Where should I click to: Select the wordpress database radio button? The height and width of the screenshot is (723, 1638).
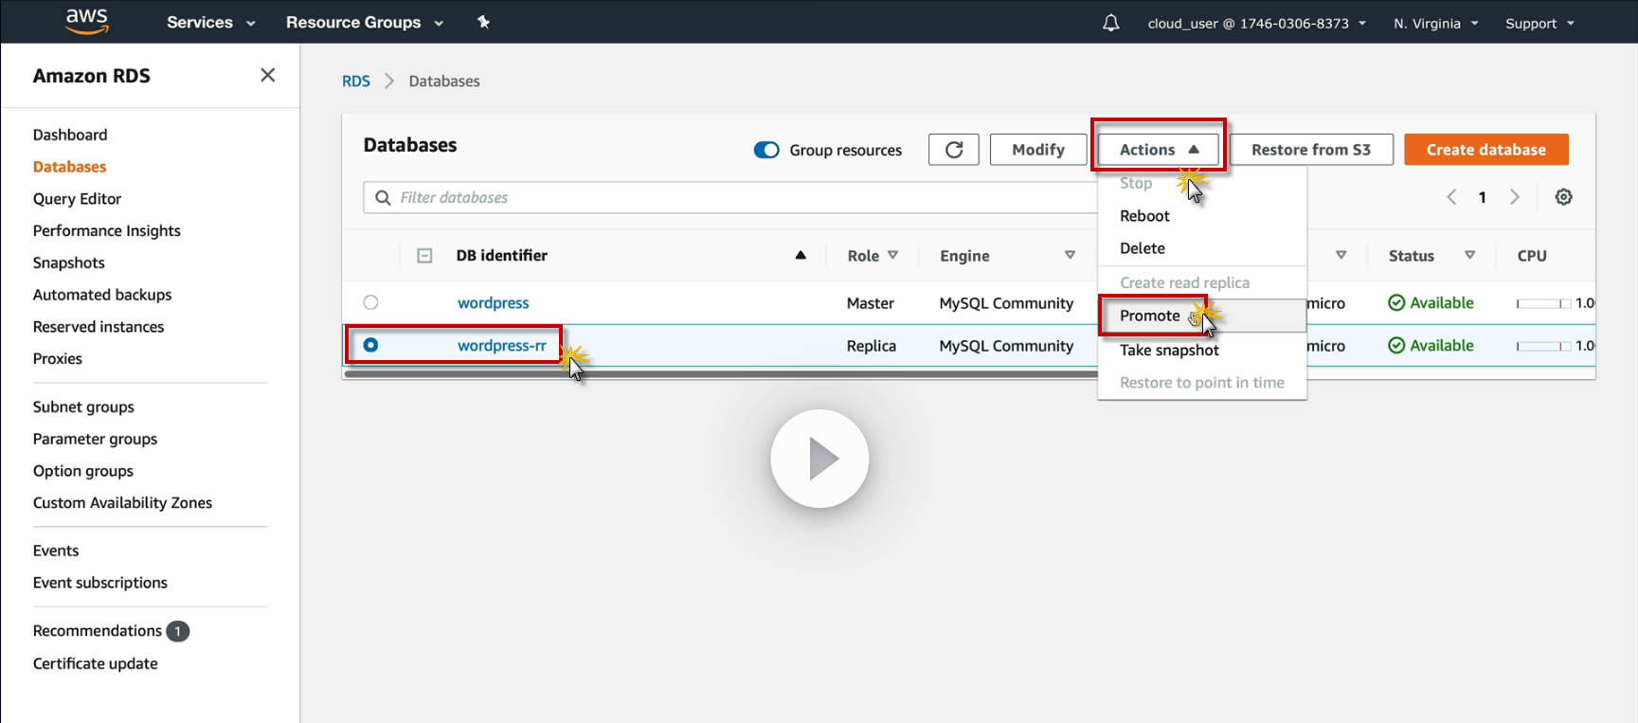[x=370, y=302]
